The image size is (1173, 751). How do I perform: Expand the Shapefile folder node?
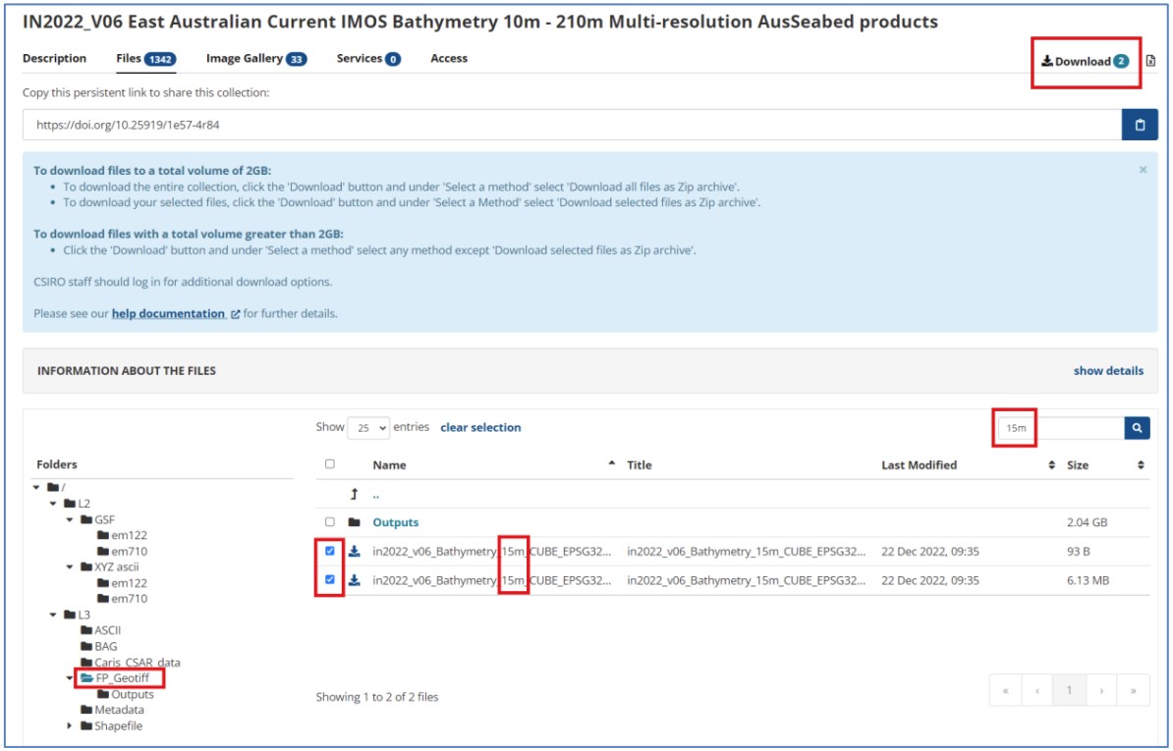pyautogui.click(x=70, y=725)
